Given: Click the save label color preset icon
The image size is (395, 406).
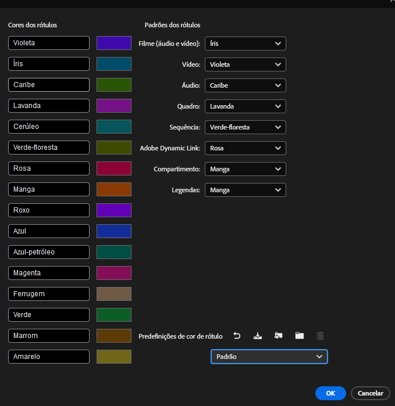Looking at the screenshot, I should pyautogui.click(x=258, y=336).
